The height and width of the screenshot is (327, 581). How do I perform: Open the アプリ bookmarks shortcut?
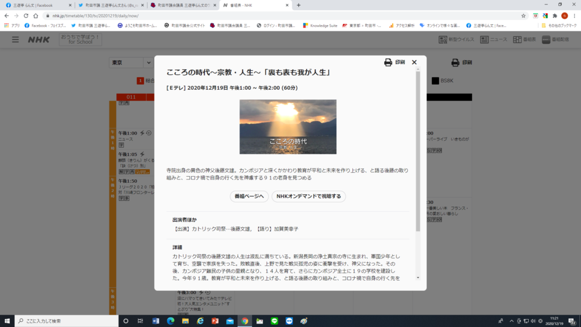pyautogui.click(x=12, y=26)
